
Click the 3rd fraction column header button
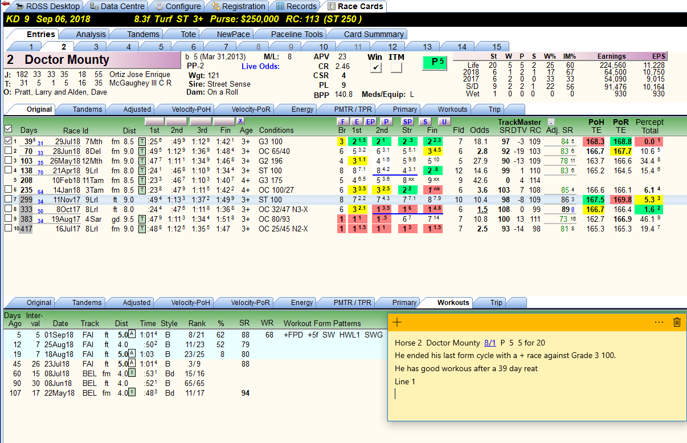201,121
